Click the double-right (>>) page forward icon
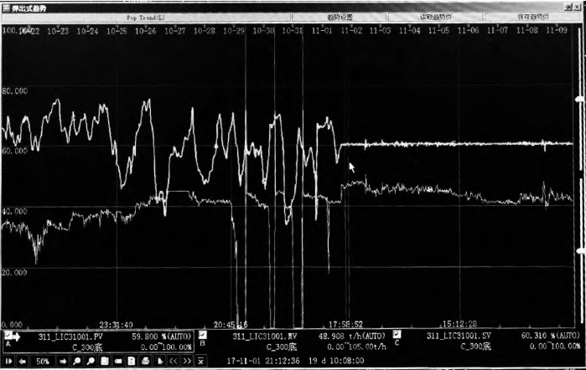The width and height of the screenshot is (586, 370). (186, 361)
